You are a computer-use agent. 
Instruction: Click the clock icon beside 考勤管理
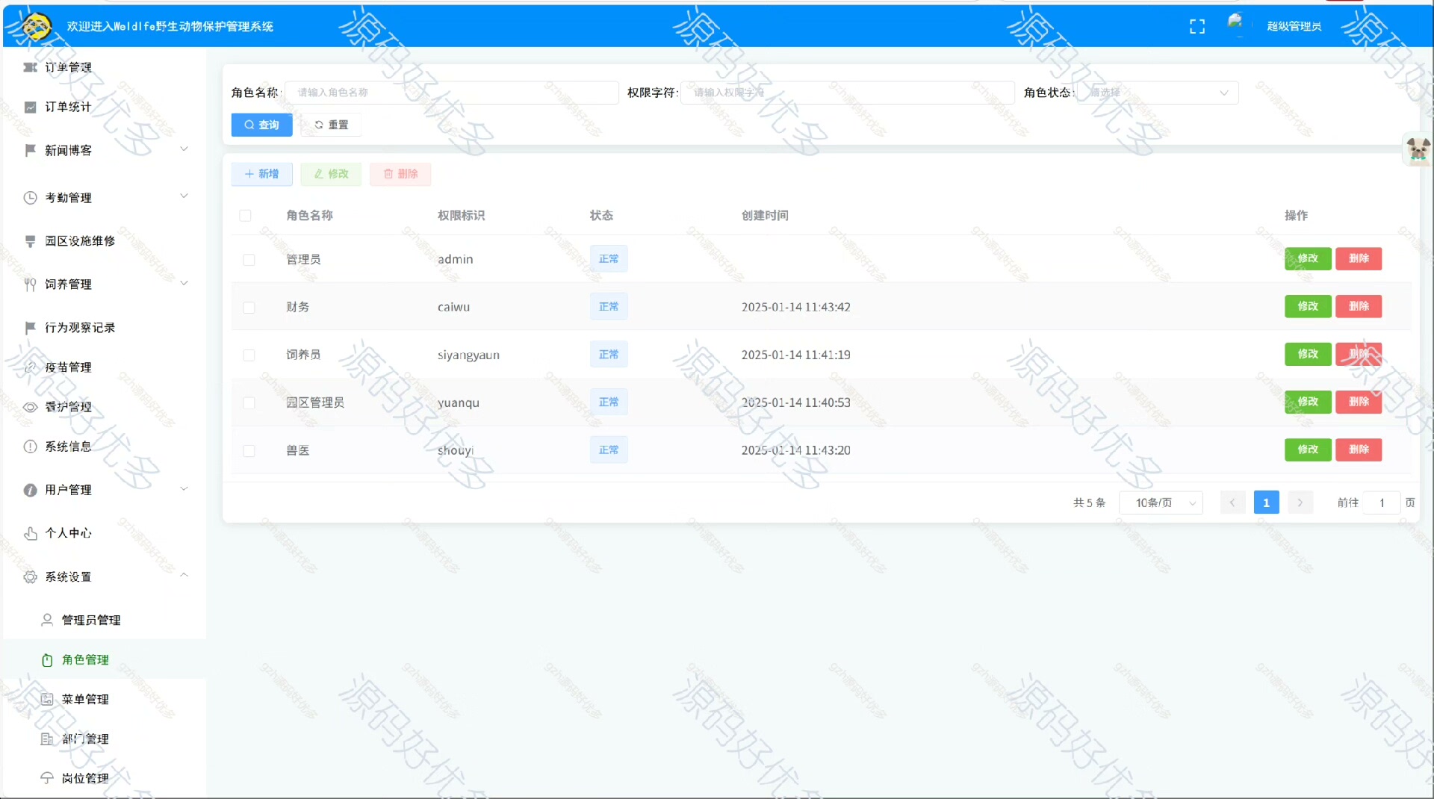coord(30,198)
